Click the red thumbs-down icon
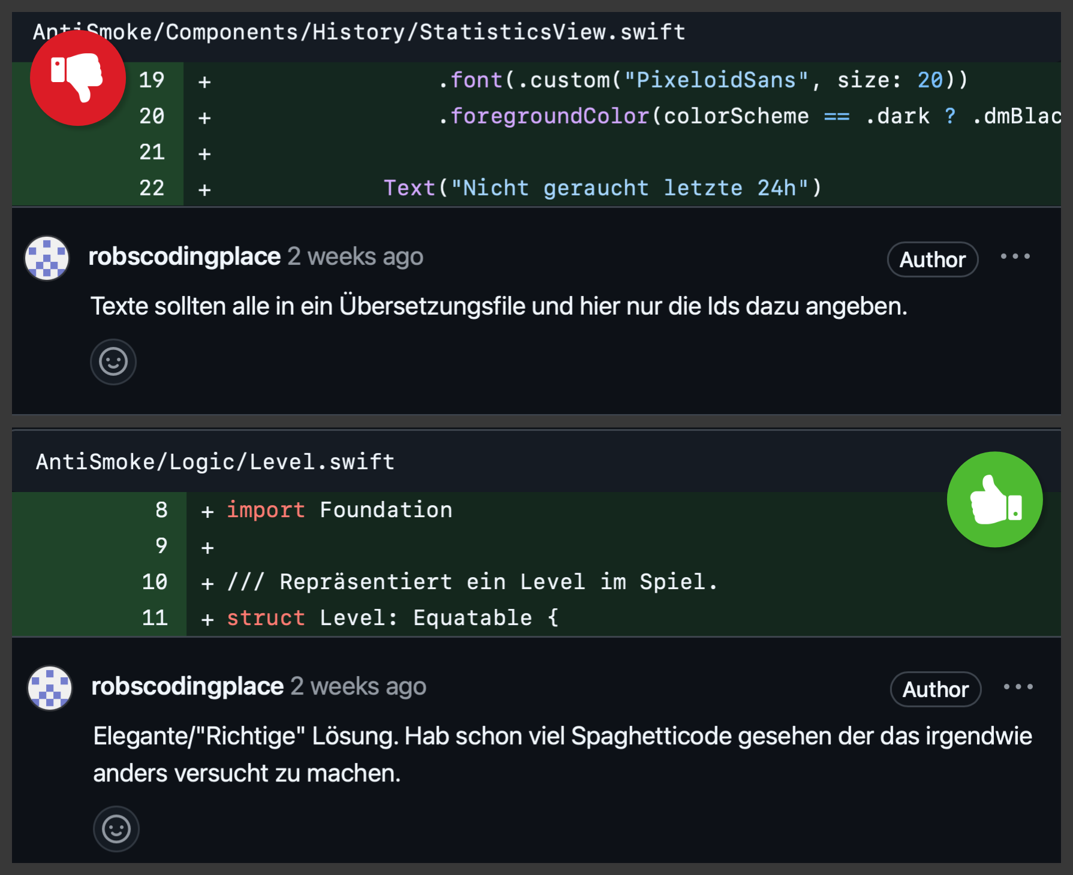The image size is (1073, 875). pos(77,78)
